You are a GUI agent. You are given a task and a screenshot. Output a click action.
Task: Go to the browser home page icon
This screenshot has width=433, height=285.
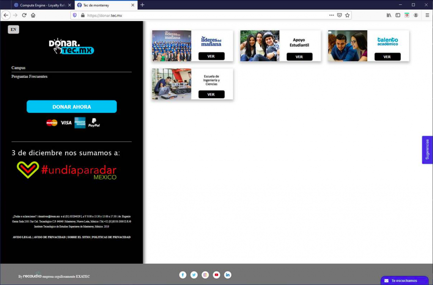(33, 15)
